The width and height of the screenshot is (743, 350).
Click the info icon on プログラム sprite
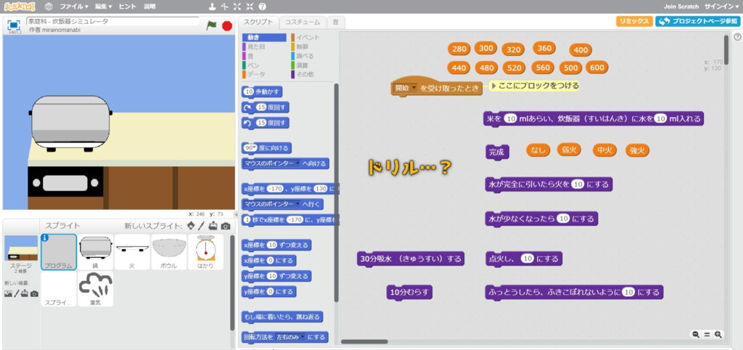tap(46, 239)
